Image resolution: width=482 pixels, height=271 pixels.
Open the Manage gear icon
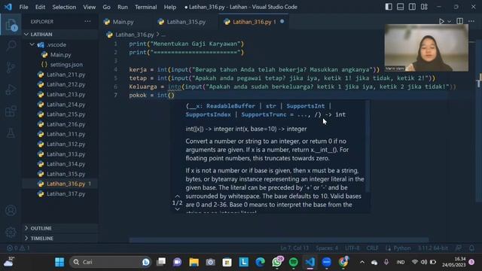[x=11, y=232]
